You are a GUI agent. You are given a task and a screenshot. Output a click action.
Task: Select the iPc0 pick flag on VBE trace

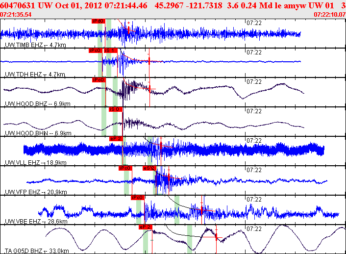(138, 198)
